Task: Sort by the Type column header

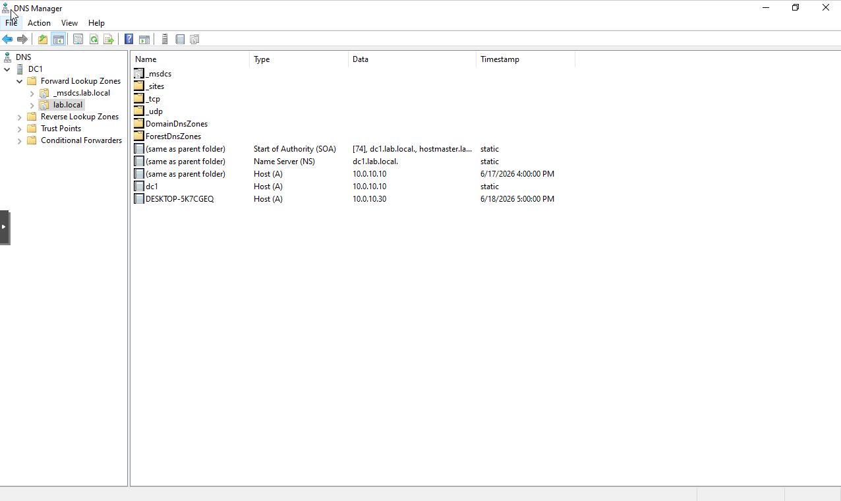Action: pyautogui.click(x=299, y=59)
